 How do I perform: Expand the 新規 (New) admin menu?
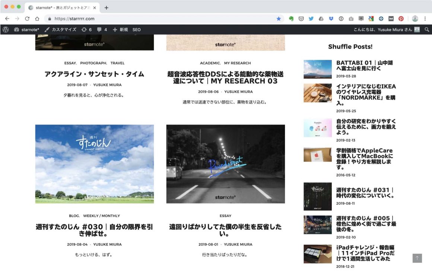pos(120,30)
